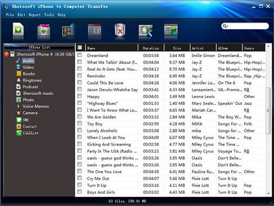Select the Podcast category icon
Viewport: 274px width, 206px height.
(18, 87)
